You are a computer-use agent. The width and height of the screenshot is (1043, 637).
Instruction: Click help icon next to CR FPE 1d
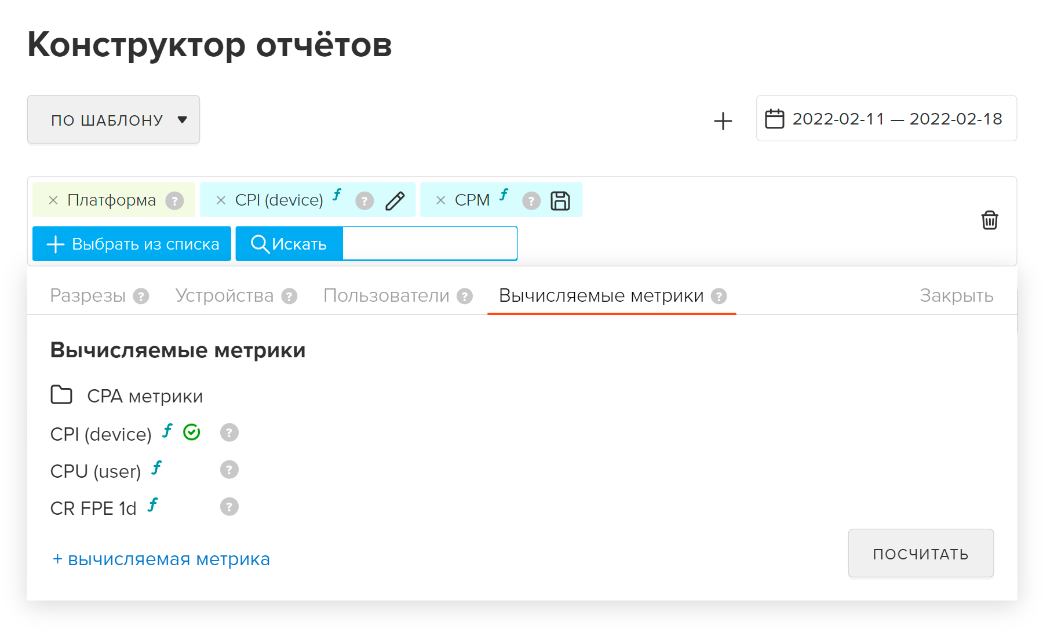tap(229, 507)
